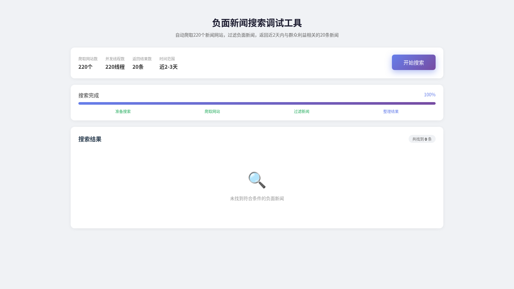The height and width of the screenshot is (289, 514).
Task: Select the 整理结果 step label
Action: (x=391, y=111)
